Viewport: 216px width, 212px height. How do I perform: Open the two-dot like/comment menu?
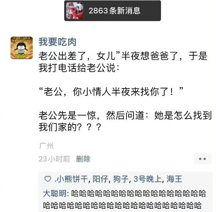click(x=202, y=159)
